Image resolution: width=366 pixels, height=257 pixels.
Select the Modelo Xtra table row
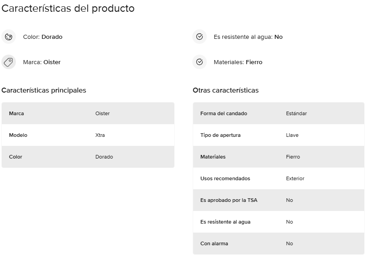(88, 135)
